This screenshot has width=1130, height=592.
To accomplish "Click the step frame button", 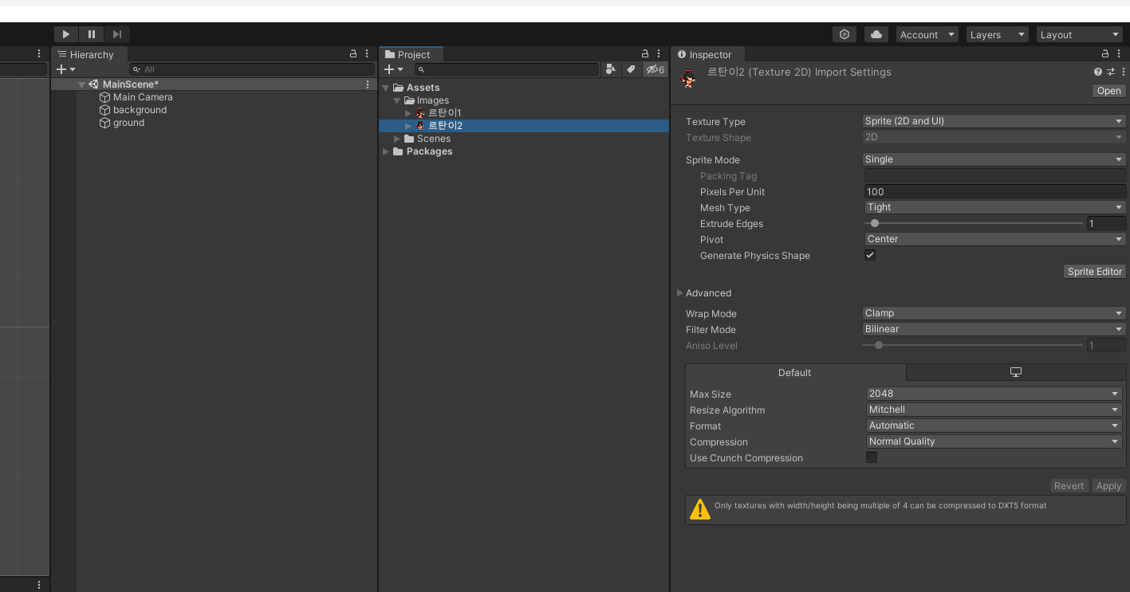I will pos(117,34).
